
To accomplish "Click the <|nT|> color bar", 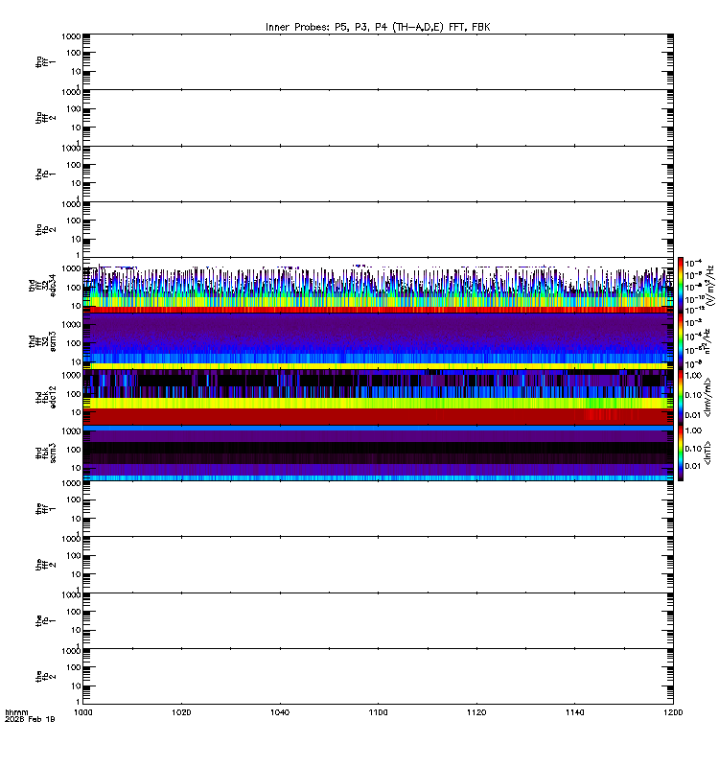I will click(x=681, y=453).
